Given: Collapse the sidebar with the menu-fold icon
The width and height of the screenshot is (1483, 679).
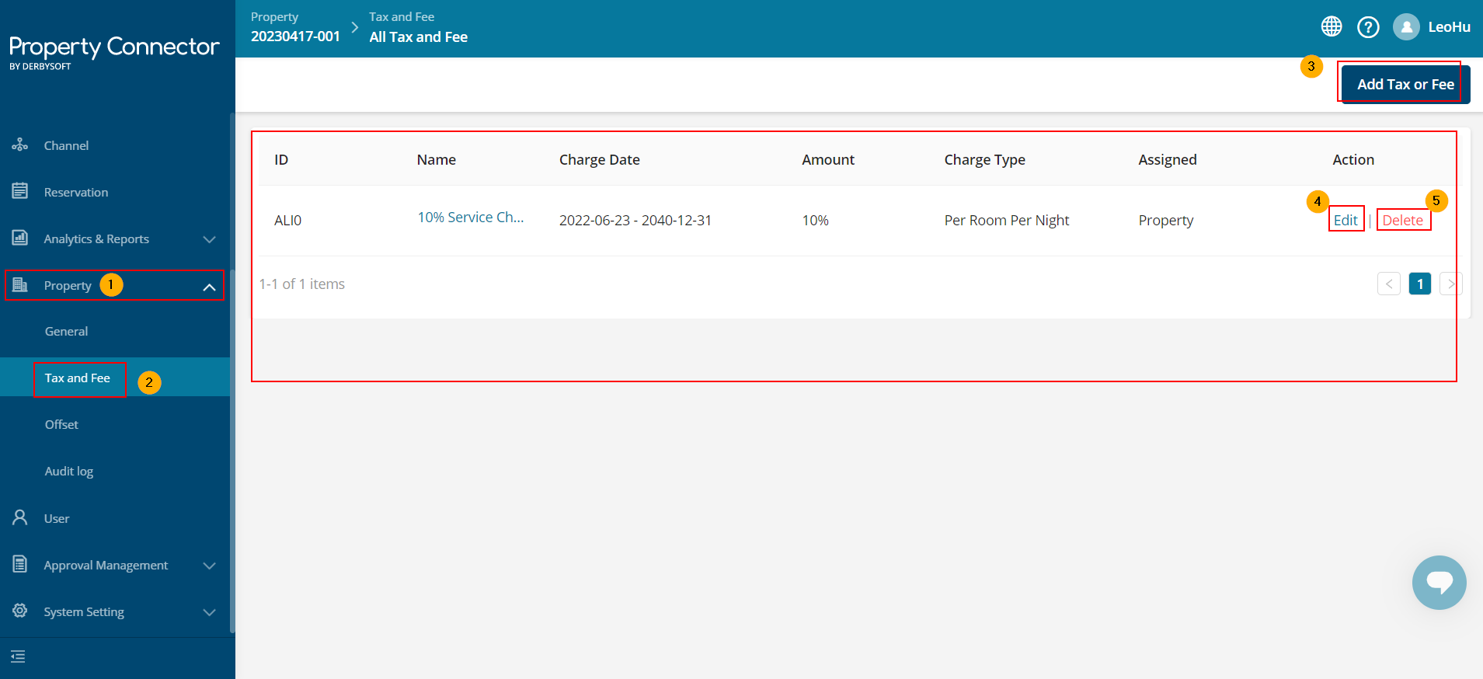Looking at the screenshot, I should (x=18, y=657).
